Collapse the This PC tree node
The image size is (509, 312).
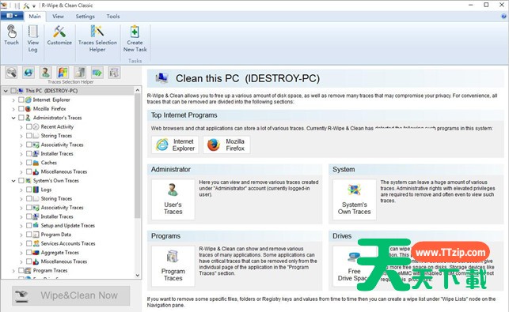[x=6, y=91]
